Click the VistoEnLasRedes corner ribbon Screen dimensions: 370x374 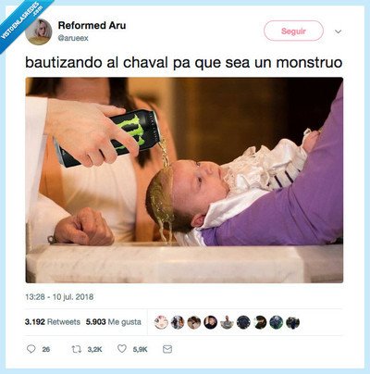(23, 23)
